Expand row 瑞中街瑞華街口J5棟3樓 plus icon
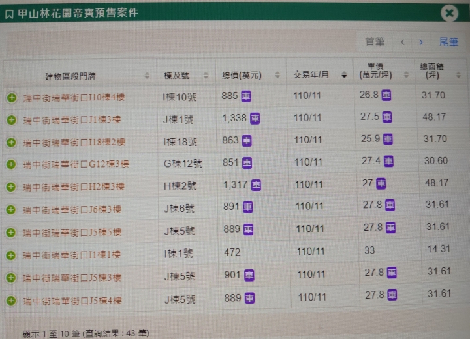 pos(11,278)
